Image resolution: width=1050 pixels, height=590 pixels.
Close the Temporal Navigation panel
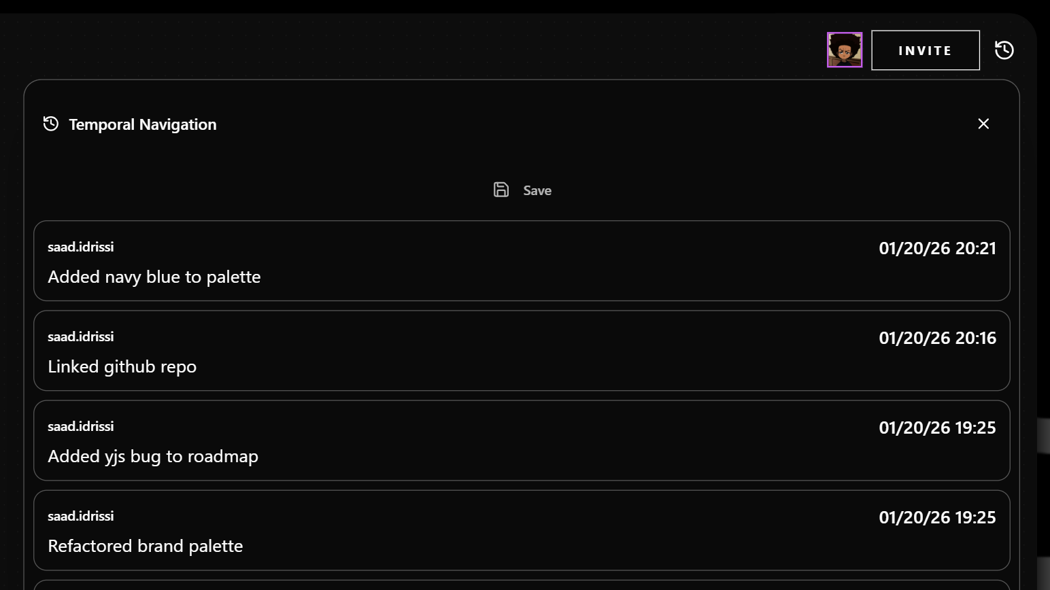pos(983,124)
